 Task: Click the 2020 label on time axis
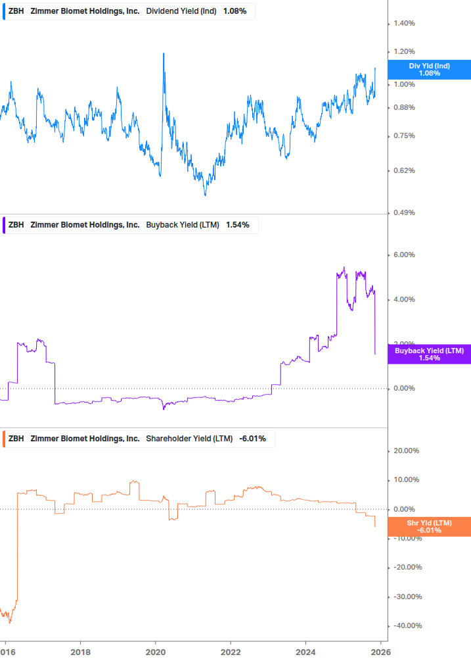tap(155, 652)
